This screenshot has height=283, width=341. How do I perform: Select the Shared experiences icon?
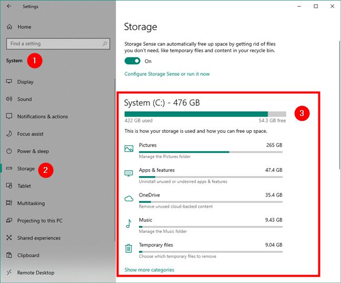(x=9, y=238)
